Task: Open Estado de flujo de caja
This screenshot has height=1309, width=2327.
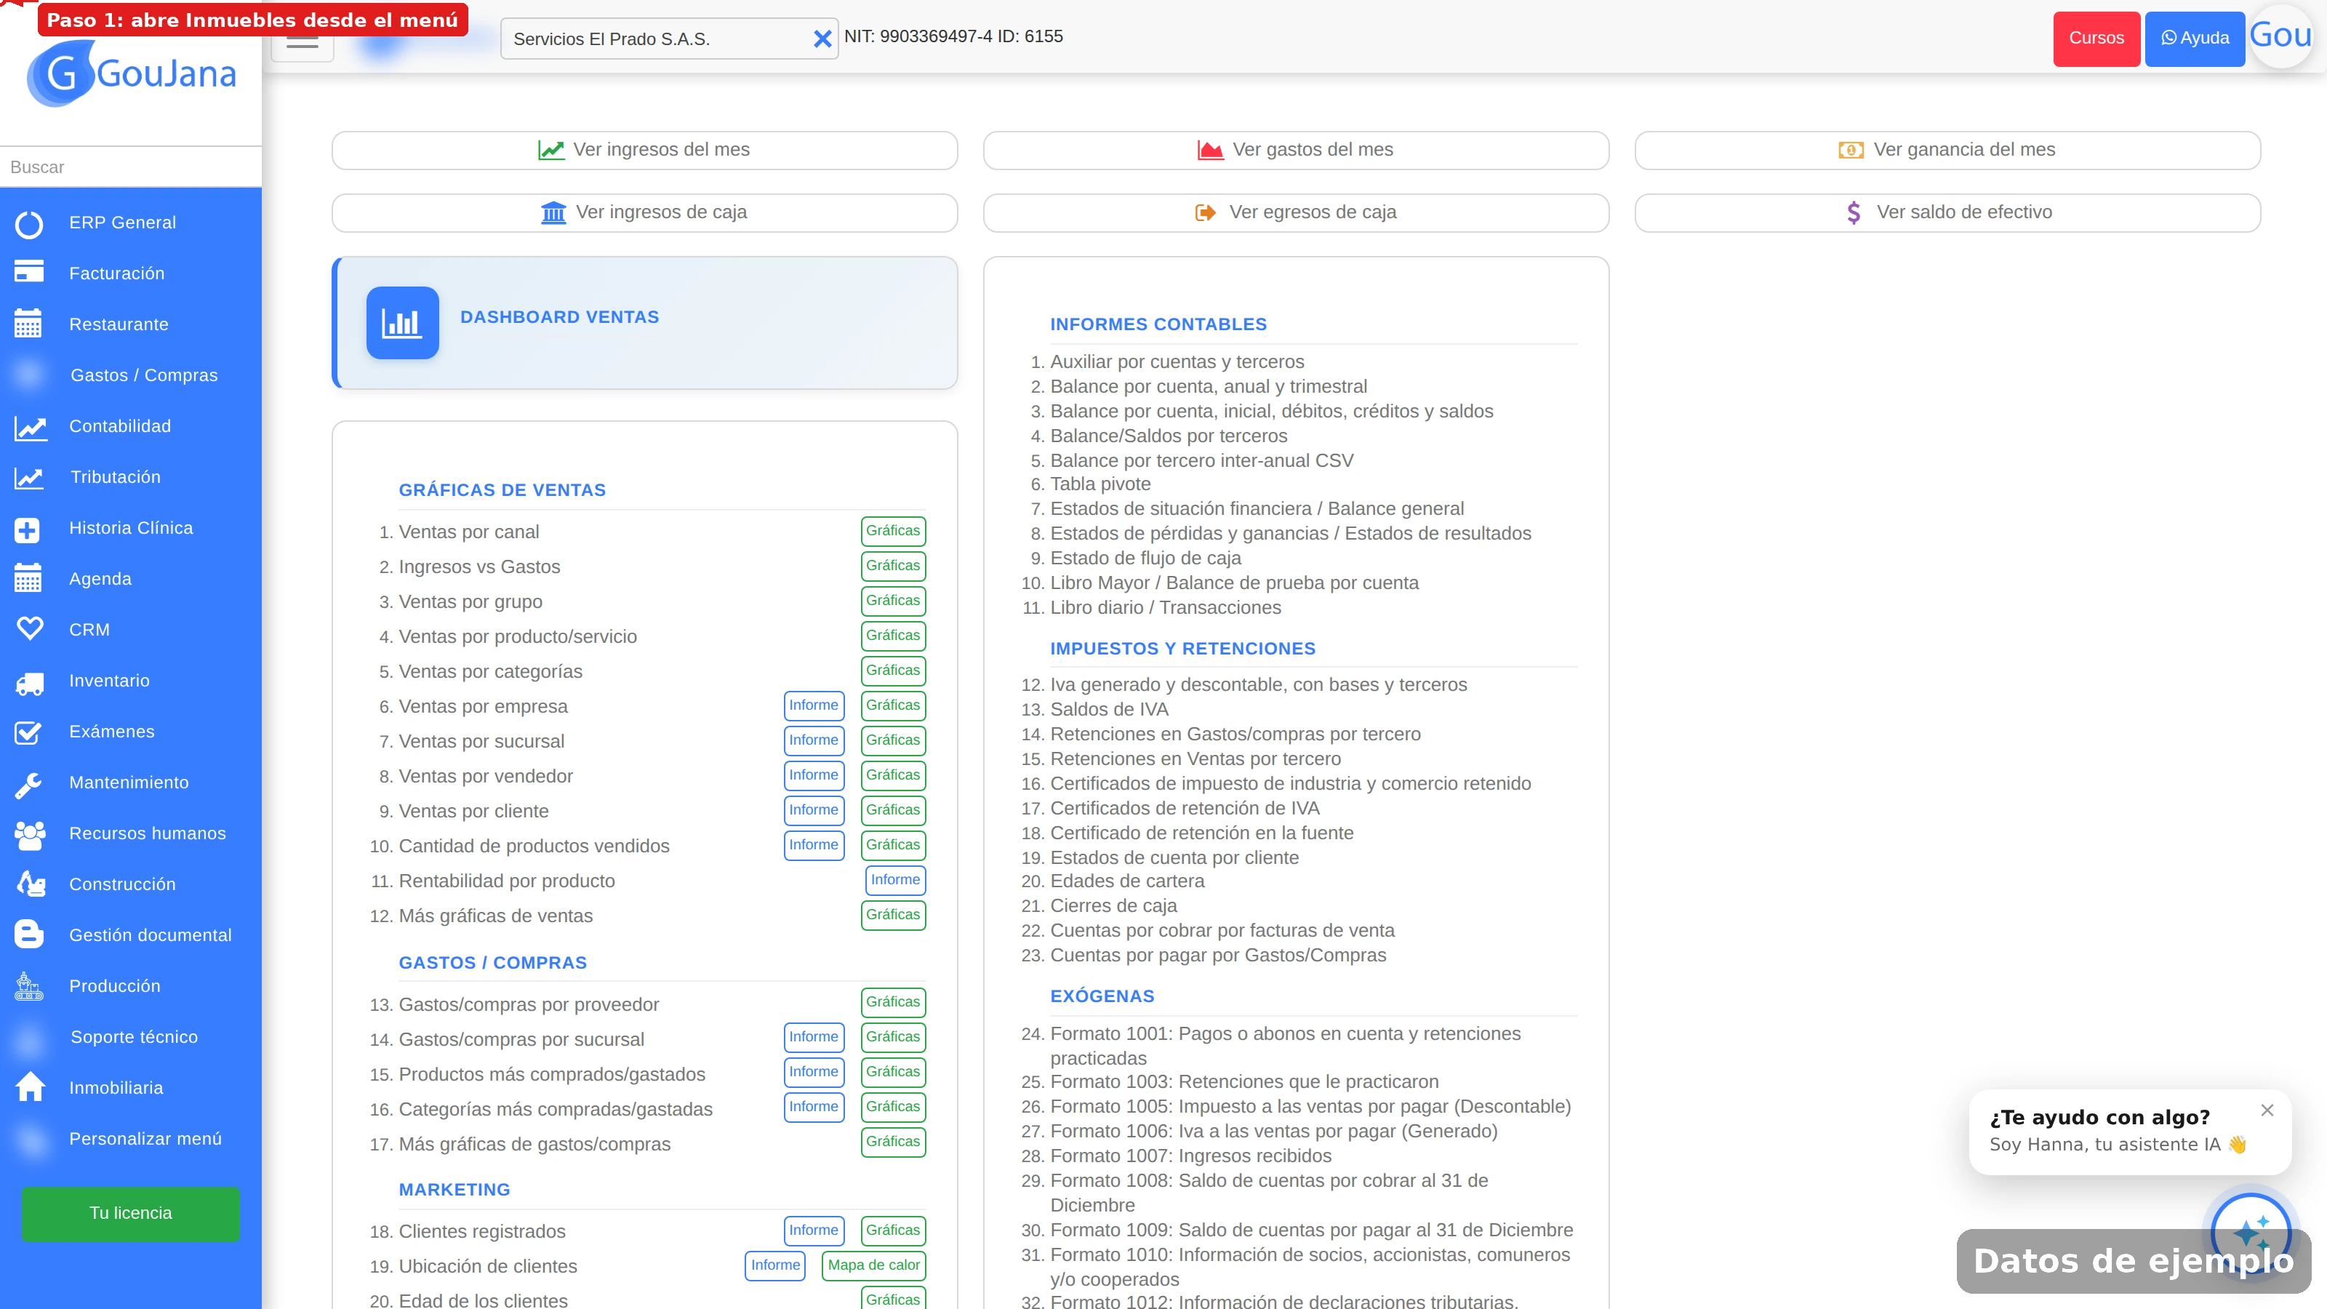Action: pyautogui.click(x=1145, y=559)
